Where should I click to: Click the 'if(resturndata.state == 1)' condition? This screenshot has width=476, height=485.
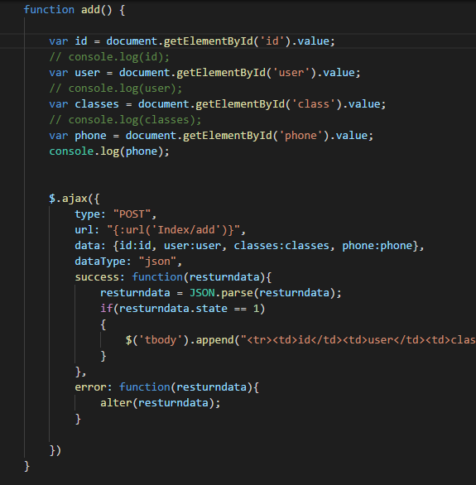182,309
